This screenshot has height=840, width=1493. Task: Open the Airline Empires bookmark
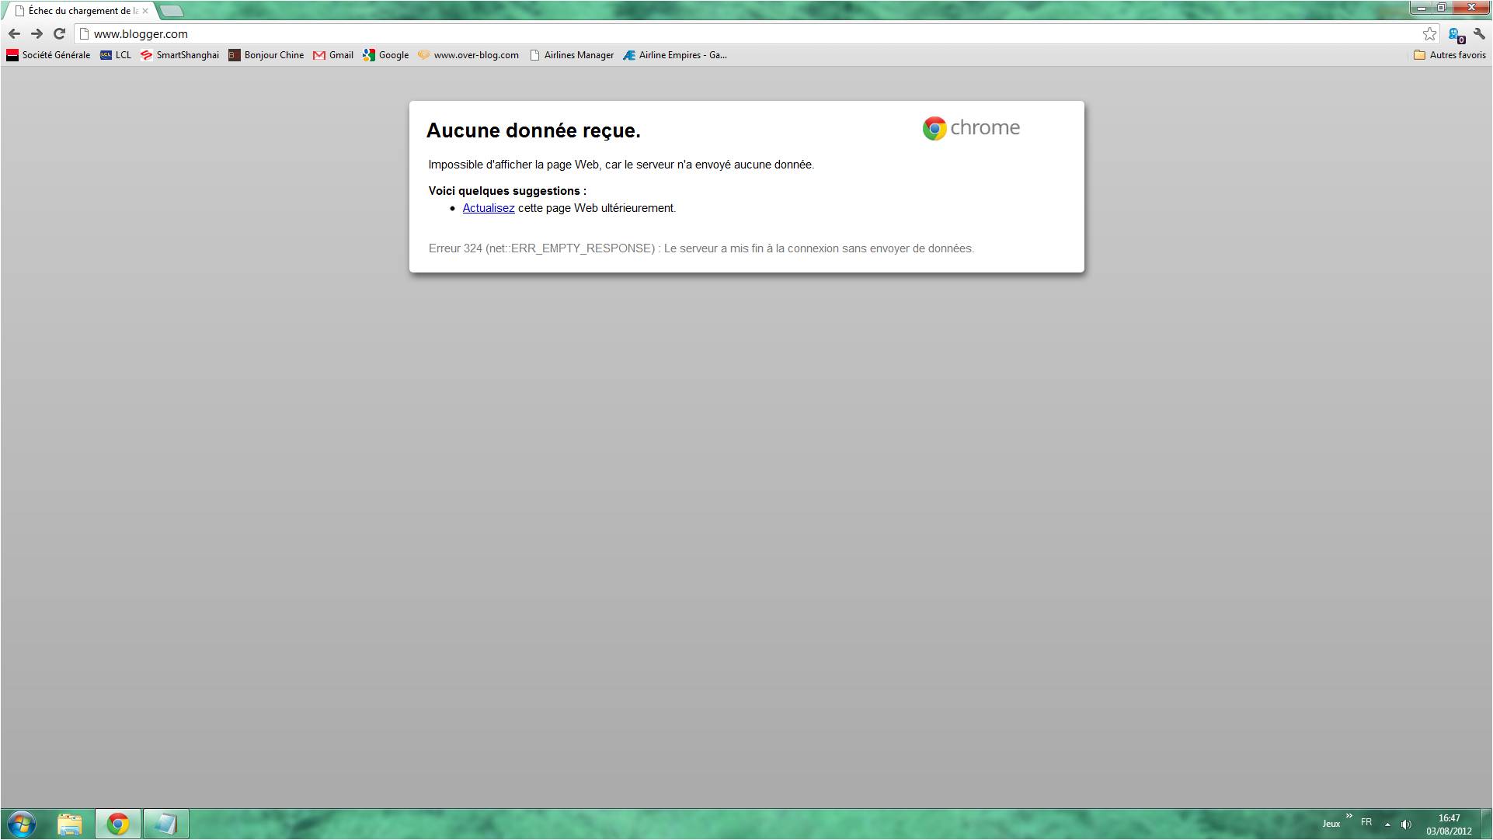tap(675, 55)
